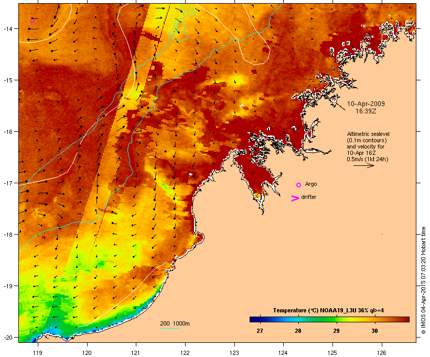Click the longitude axis label 120

(x=87, y=353)
